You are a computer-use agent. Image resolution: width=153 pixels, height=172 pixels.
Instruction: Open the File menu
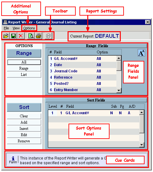(x=6, y=28)
